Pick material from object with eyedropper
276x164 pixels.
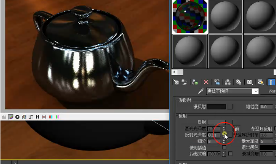coord(201,91)
